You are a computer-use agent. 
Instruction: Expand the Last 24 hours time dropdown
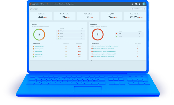point(137,9)
